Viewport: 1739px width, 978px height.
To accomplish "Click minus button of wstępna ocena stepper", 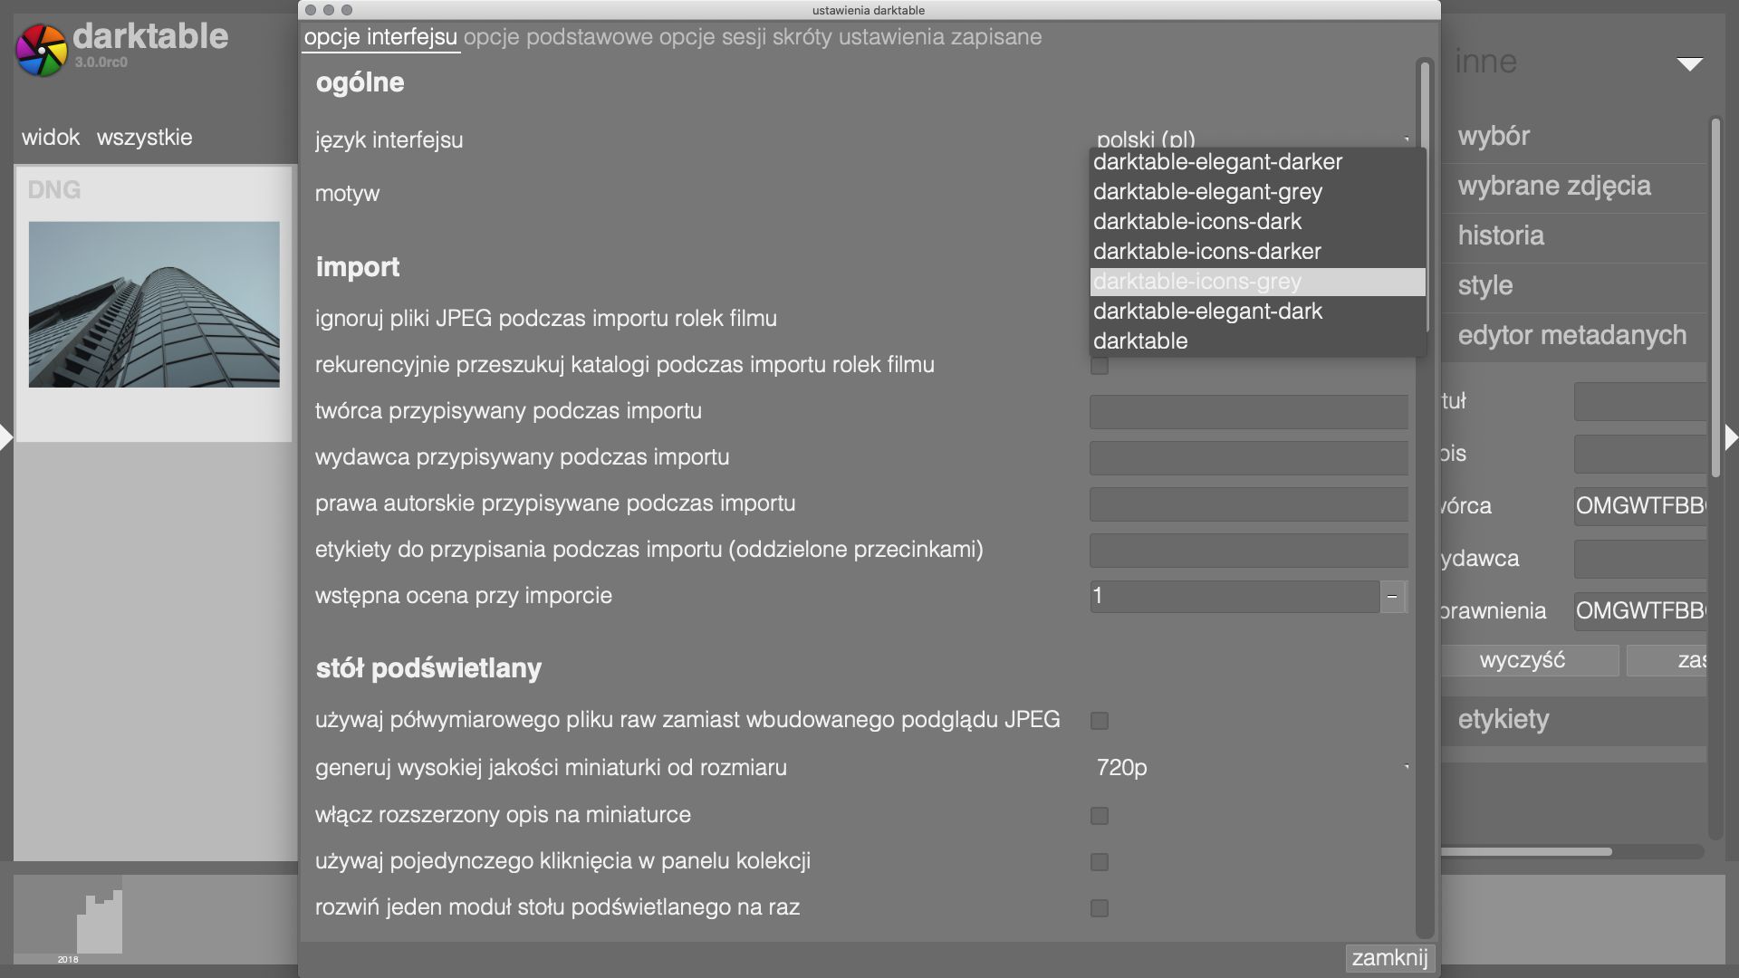I will 1392,596.
